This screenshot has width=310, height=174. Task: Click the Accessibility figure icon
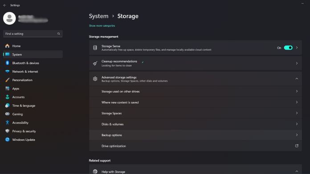pos(7,122)
